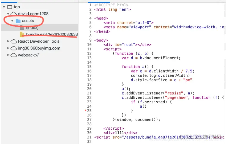This screenshot has width=226, height=144.
Task: Click the }(window, document)); line
Action: pos(136,120)
